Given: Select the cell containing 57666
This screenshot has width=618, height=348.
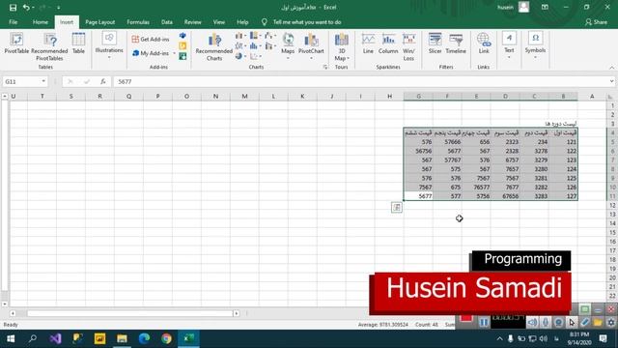Looking at the screenshot, I should pyautogui.click(x=447, y=142).
